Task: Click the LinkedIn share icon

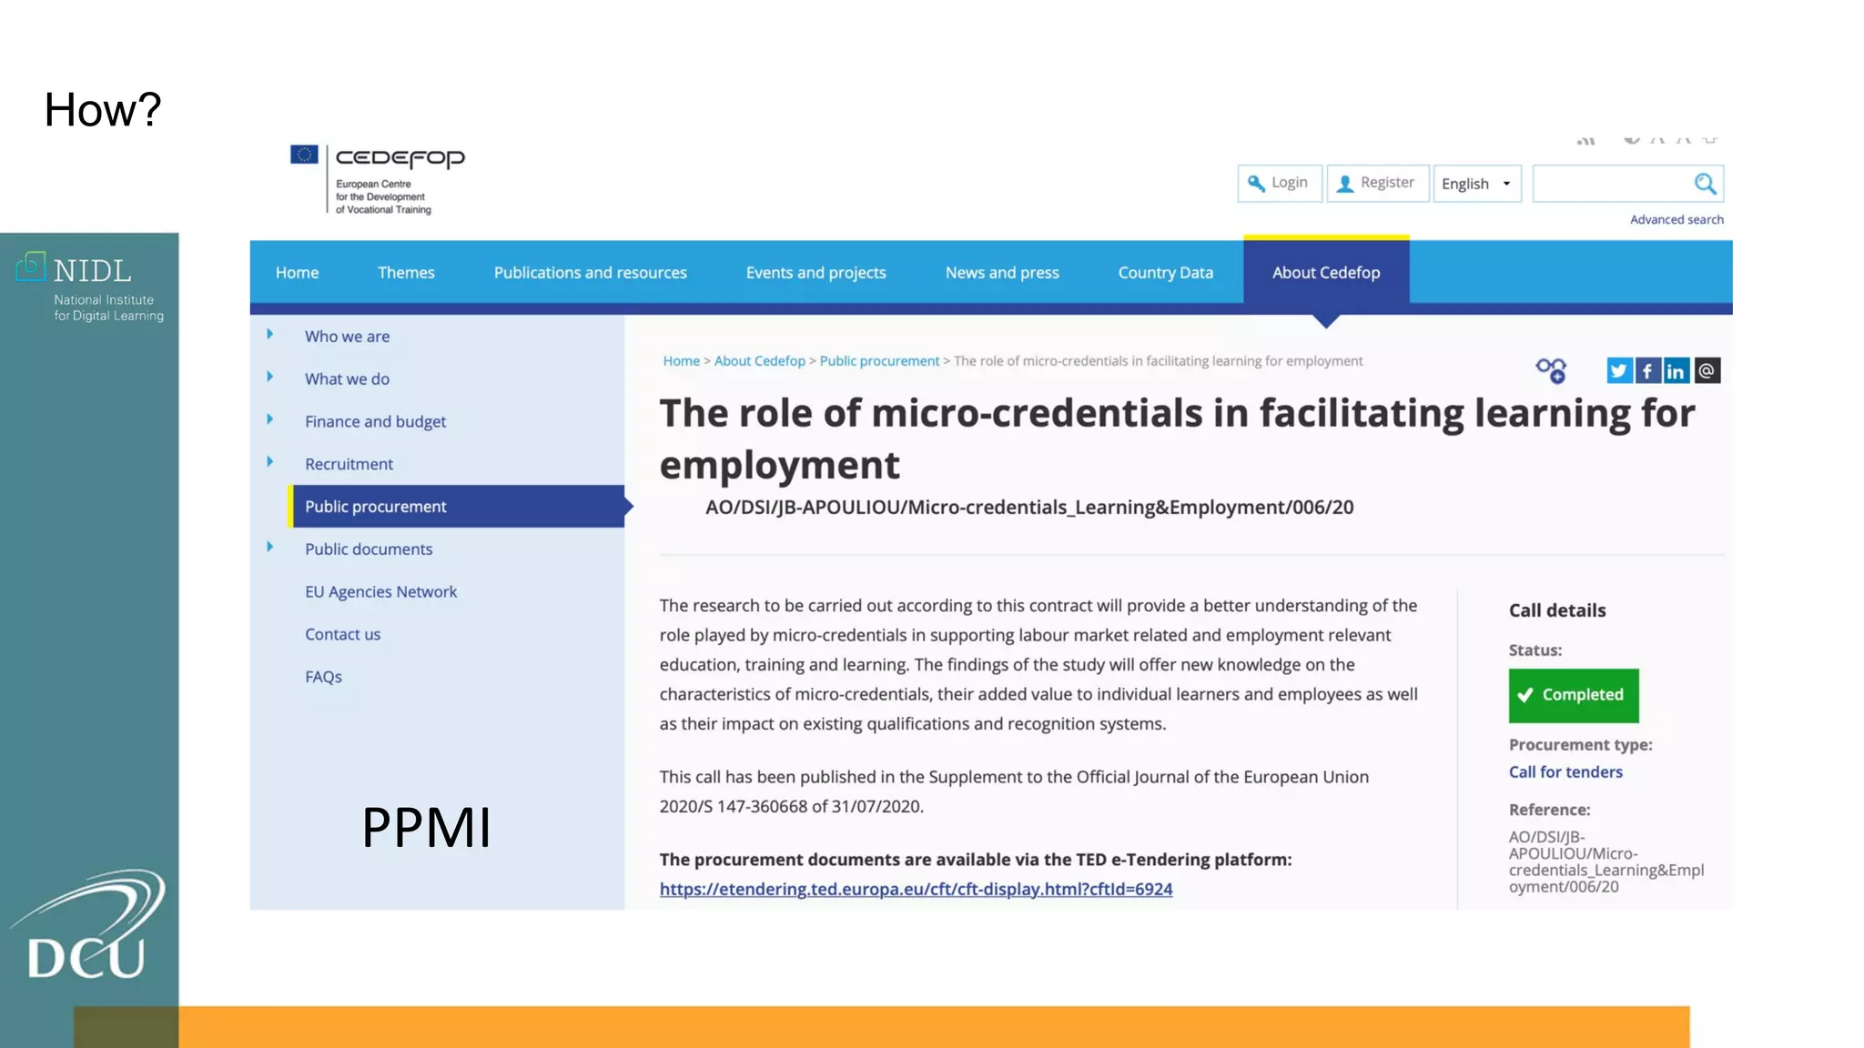Action: click(x=1677, y=370)
